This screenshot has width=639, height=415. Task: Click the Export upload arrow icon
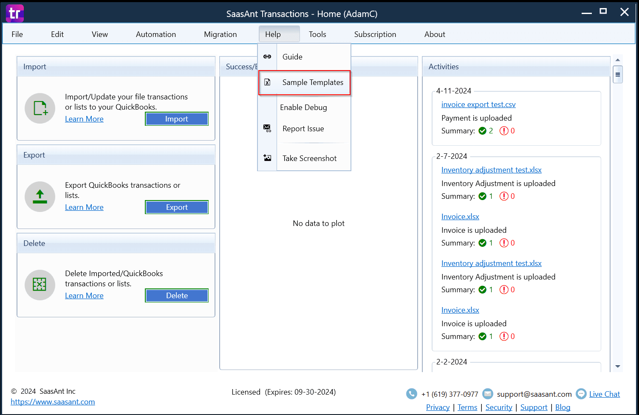[x=40, y=197]
